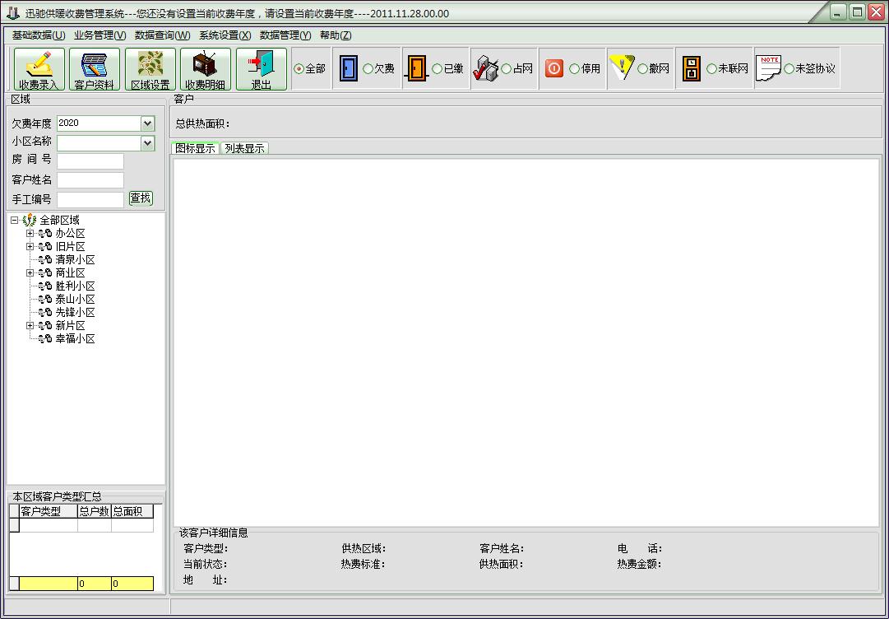Select the 占网 radio button

(507, 68)
